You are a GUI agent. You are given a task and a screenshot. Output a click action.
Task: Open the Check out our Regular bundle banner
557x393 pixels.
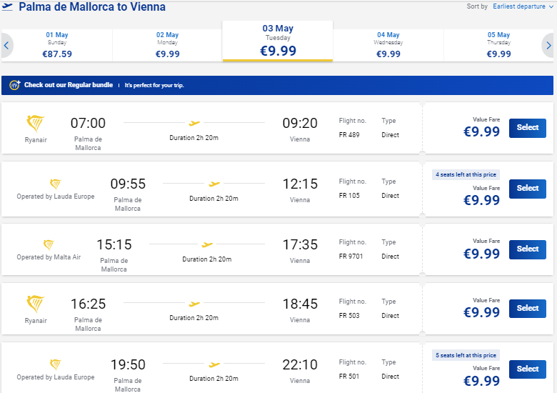[x=278, y=85]
